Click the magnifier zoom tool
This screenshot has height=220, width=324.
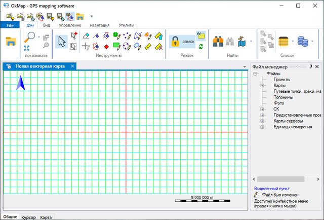click(31, 36)
